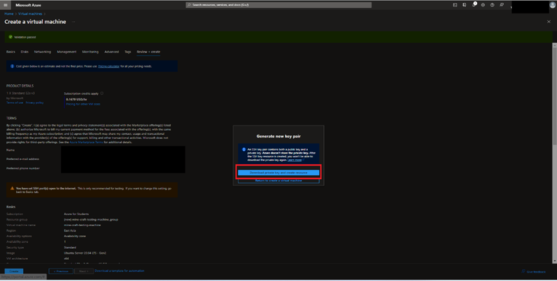Click the Subscription credits apply info icon
Screen dimensions: 557x281
tap(102, 93)
